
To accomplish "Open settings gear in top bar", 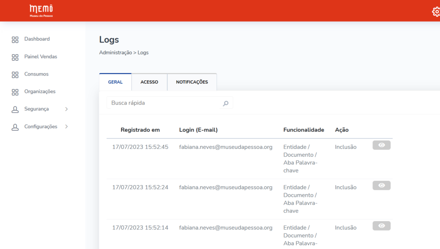I will 436,12.
